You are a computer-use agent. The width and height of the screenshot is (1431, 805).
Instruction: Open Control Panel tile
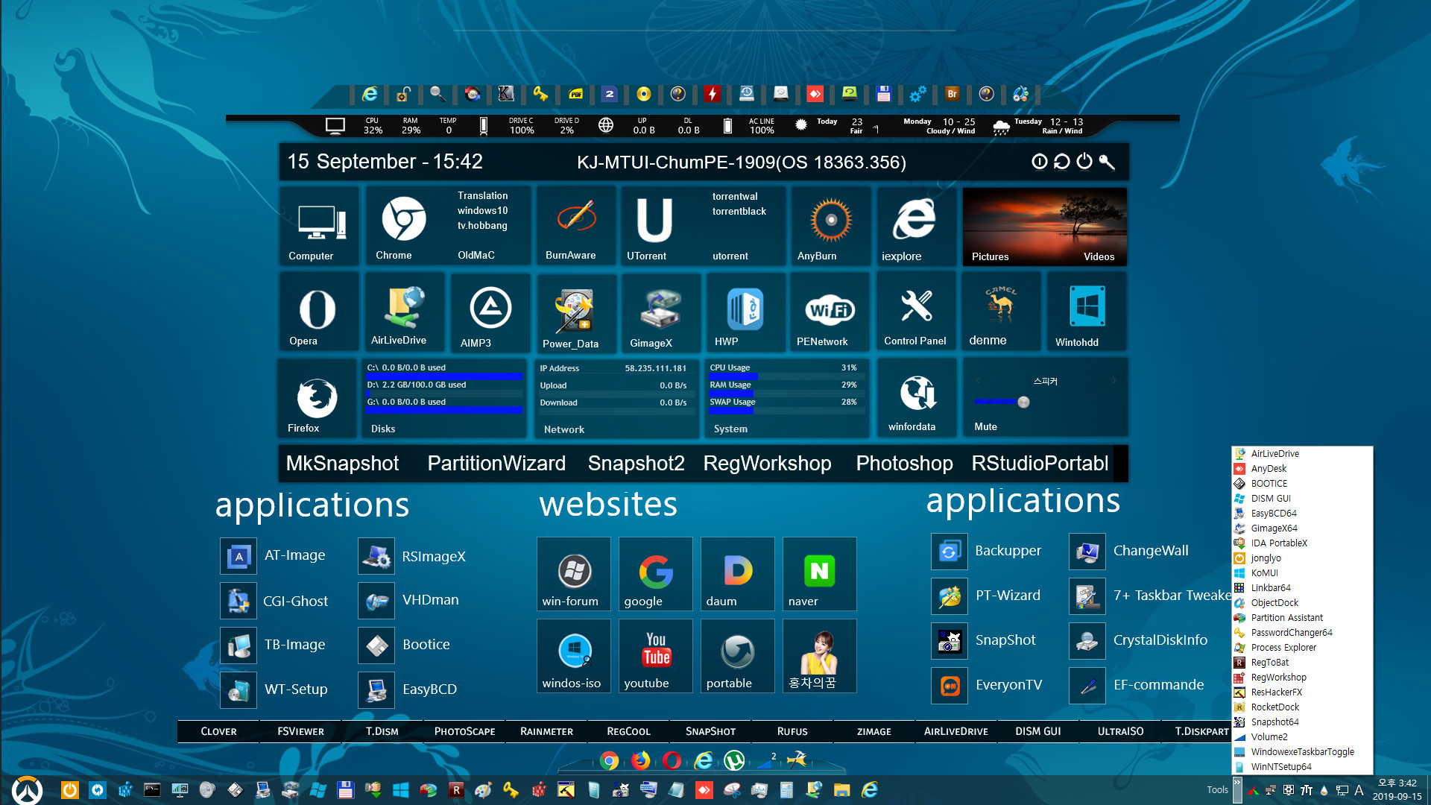pyautogui.click(x=916, y=312)
